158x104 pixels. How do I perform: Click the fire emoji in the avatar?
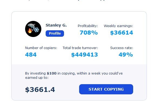point(30,31)
